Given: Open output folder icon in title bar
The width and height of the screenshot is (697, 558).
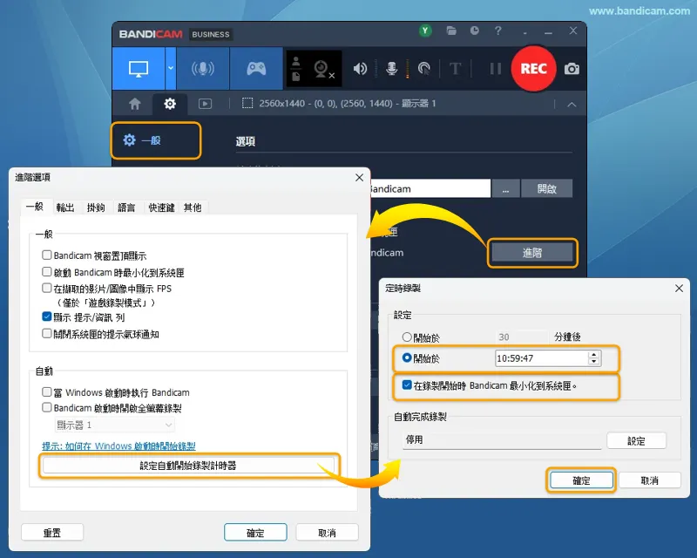Looking at the screenshot, I should click(451, 31).
